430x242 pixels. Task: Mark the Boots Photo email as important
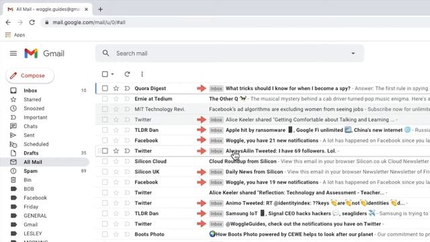click(127, 235)
